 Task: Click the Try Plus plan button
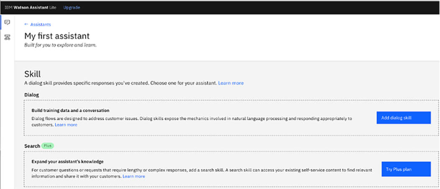(x=406, y=169)
